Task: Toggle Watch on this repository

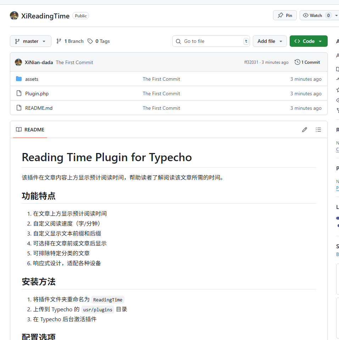Action: (313, 15)
